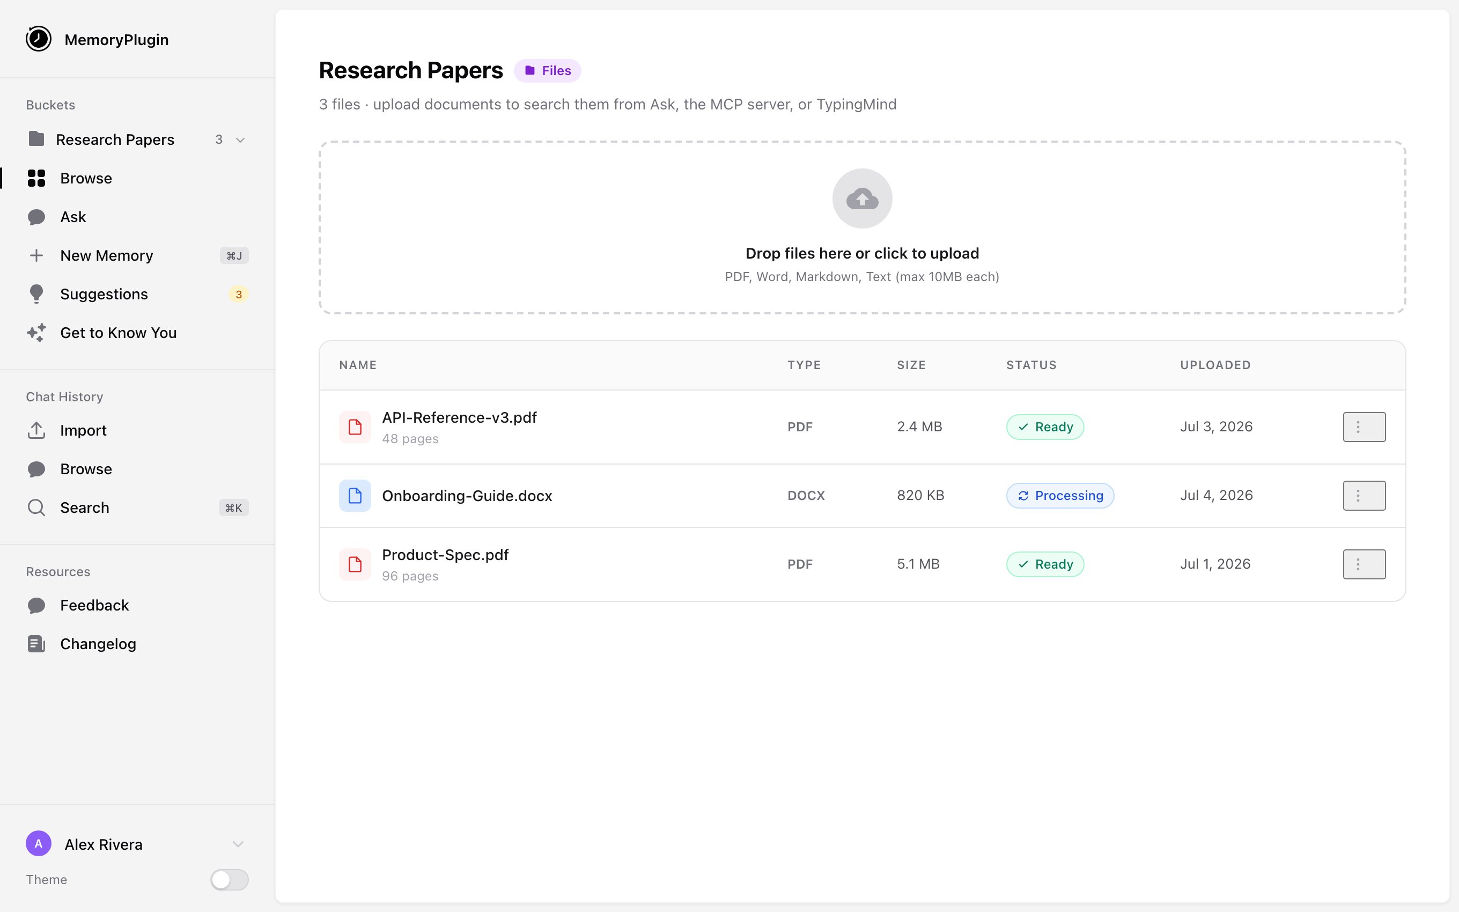Click the sparkles icon for Get to Know You

pyautogui.click(x=36, y=333)
